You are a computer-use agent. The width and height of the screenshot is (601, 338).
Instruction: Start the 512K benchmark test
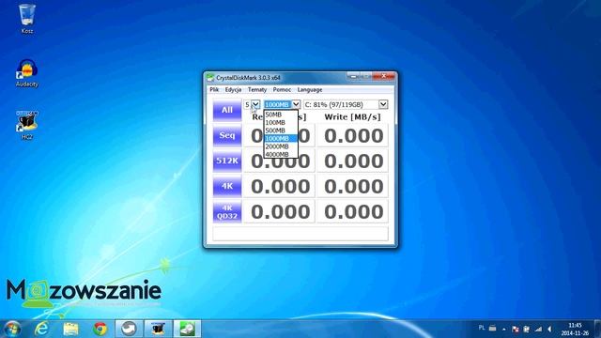coord(227,161)
